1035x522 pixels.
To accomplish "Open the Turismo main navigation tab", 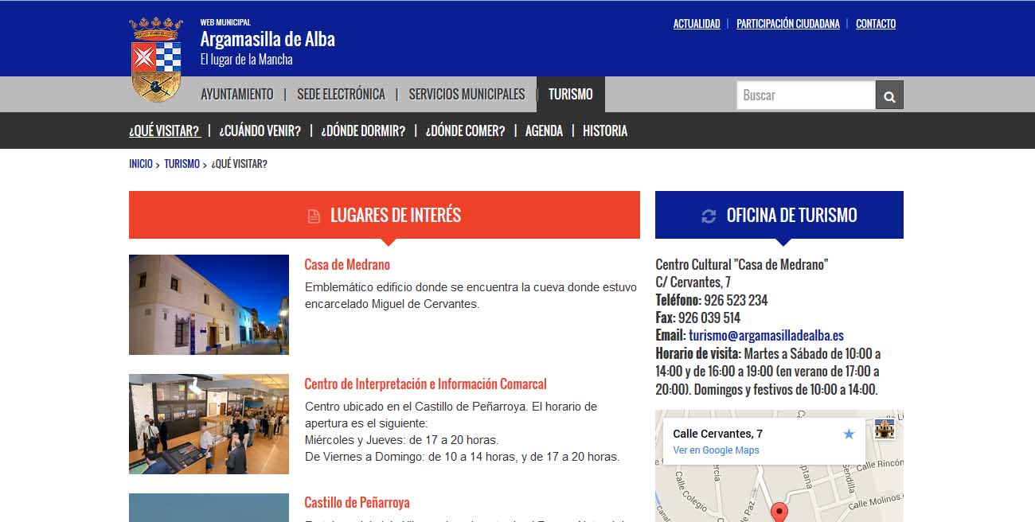I will (x=570, y=95).
